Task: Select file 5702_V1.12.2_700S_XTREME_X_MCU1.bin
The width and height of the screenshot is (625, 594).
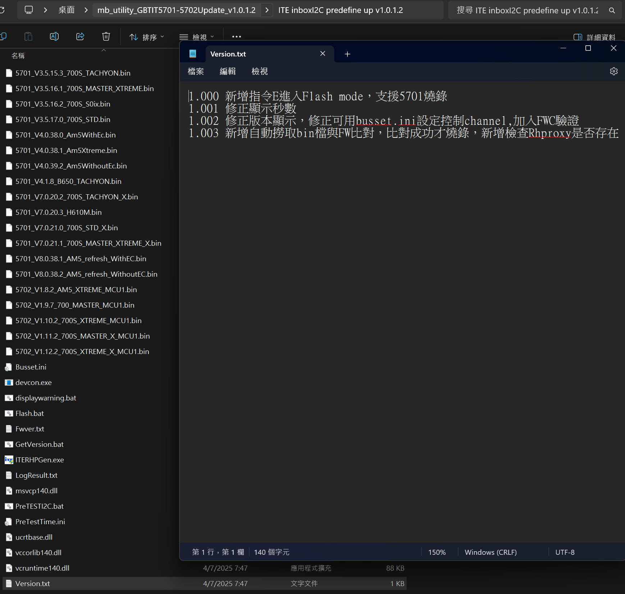Action: [82, 352]
